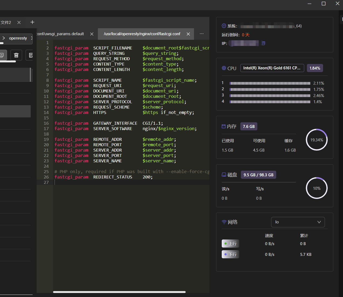The image size is (343, 297).
Task: Toggle the 上行 upload traffic indicator
Action: click(230, 244)
